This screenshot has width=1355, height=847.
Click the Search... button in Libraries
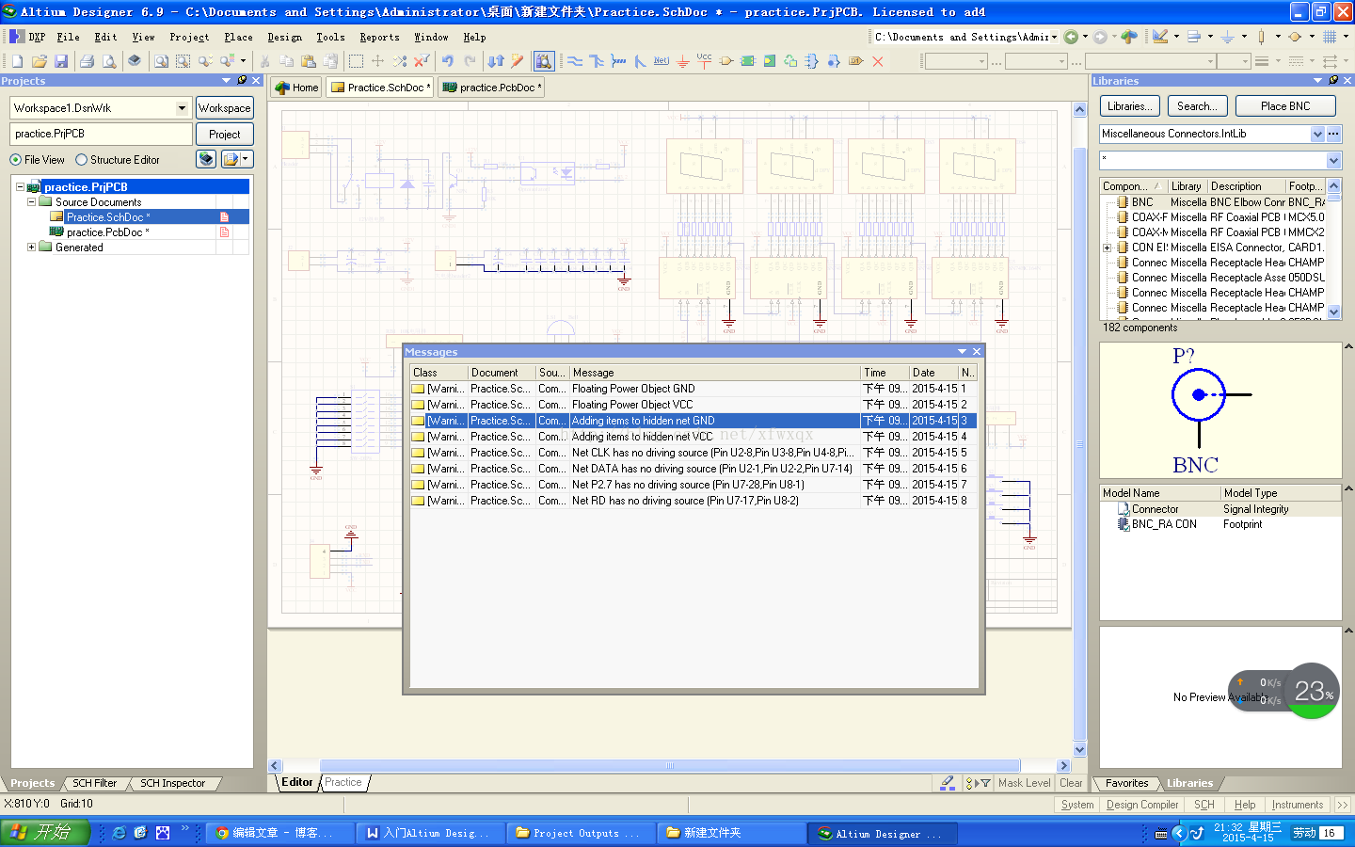(x=1197, y=106)
